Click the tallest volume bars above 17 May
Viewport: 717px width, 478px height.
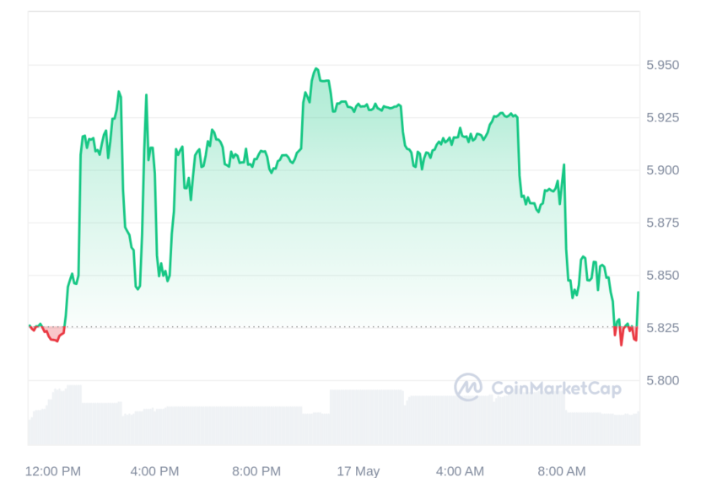point(366,417)
